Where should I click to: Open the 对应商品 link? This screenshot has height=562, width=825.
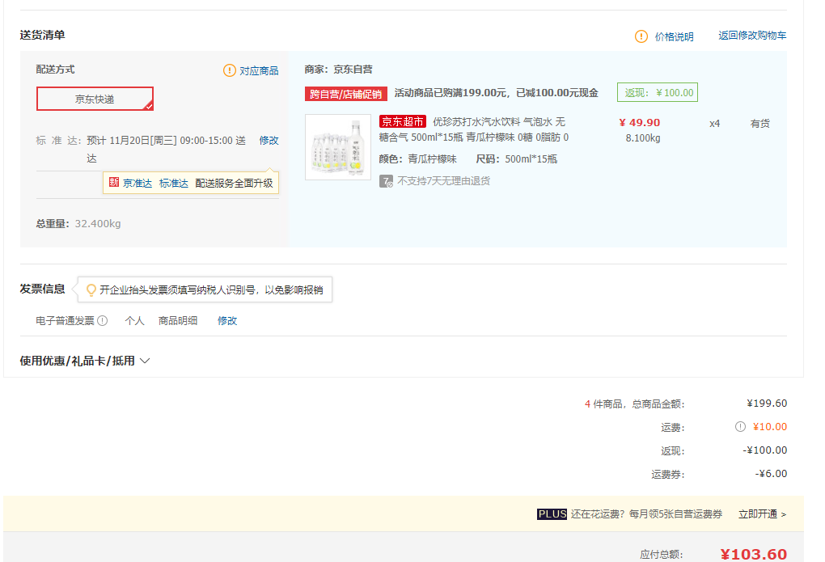click(x=259, y=70)
